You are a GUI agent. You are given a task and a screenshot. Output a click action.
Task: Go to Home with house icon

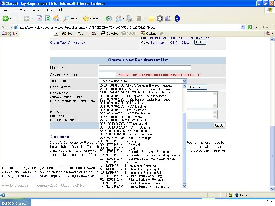[x=56, y=18]
